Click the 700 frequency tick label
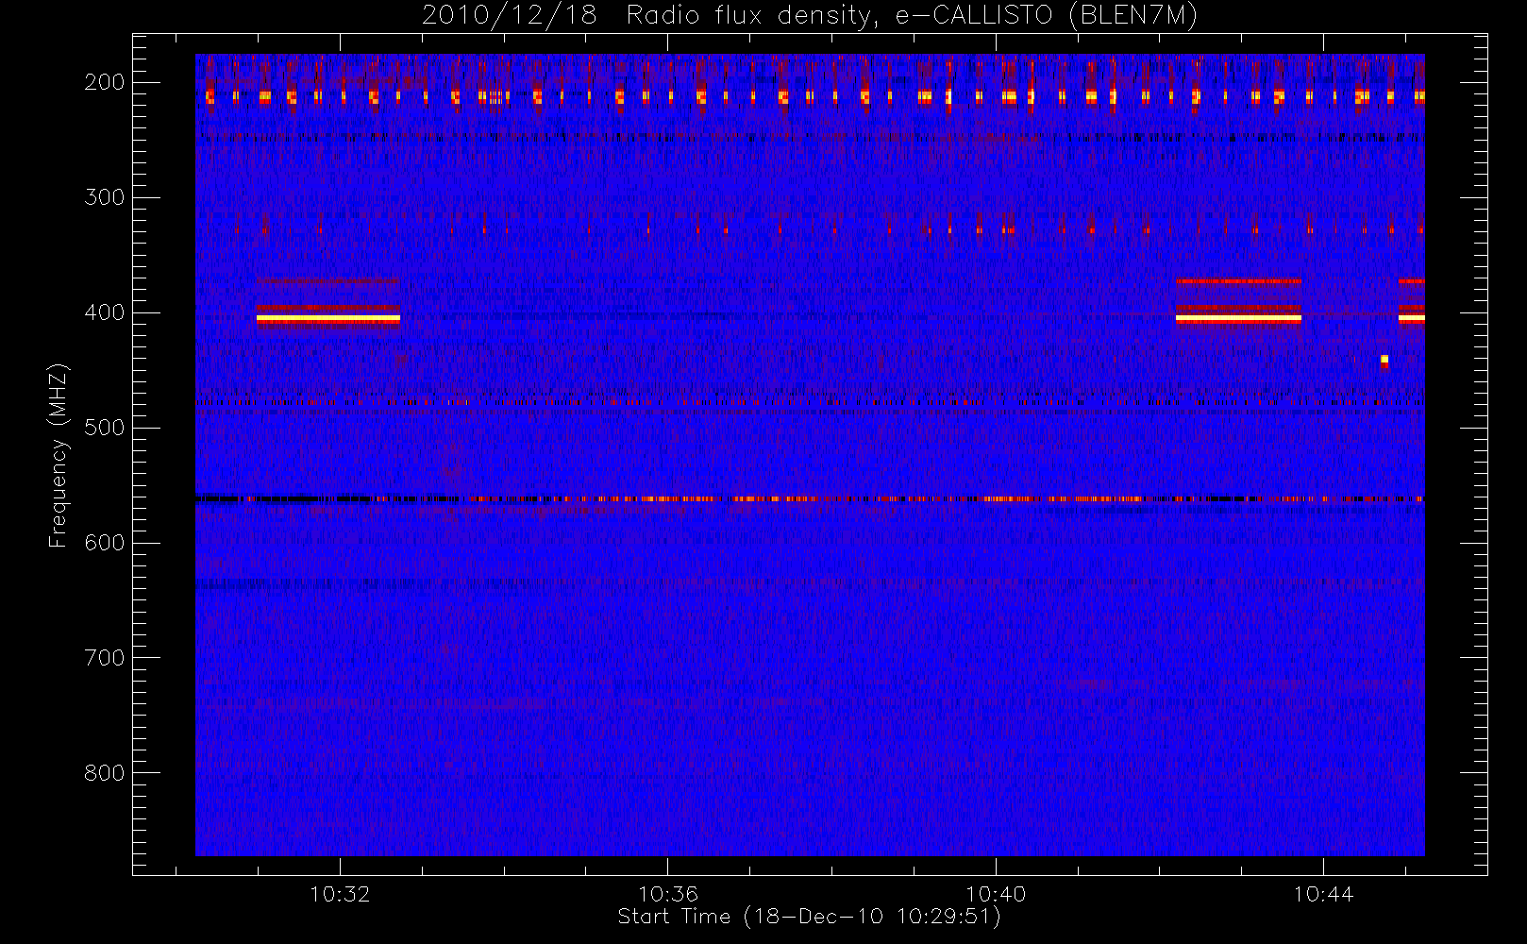Screen dimensions: 1527x944 click(105, 658)
